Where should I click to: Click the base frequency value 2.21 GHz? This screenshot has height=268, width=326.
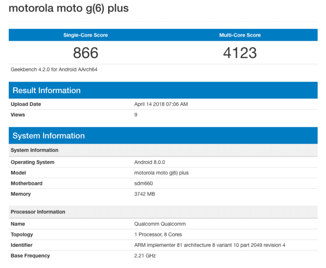145,256
